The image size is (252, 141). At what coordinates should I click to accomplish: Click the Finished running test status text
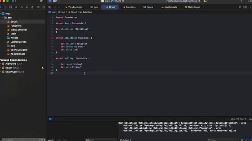coord(183,1)
